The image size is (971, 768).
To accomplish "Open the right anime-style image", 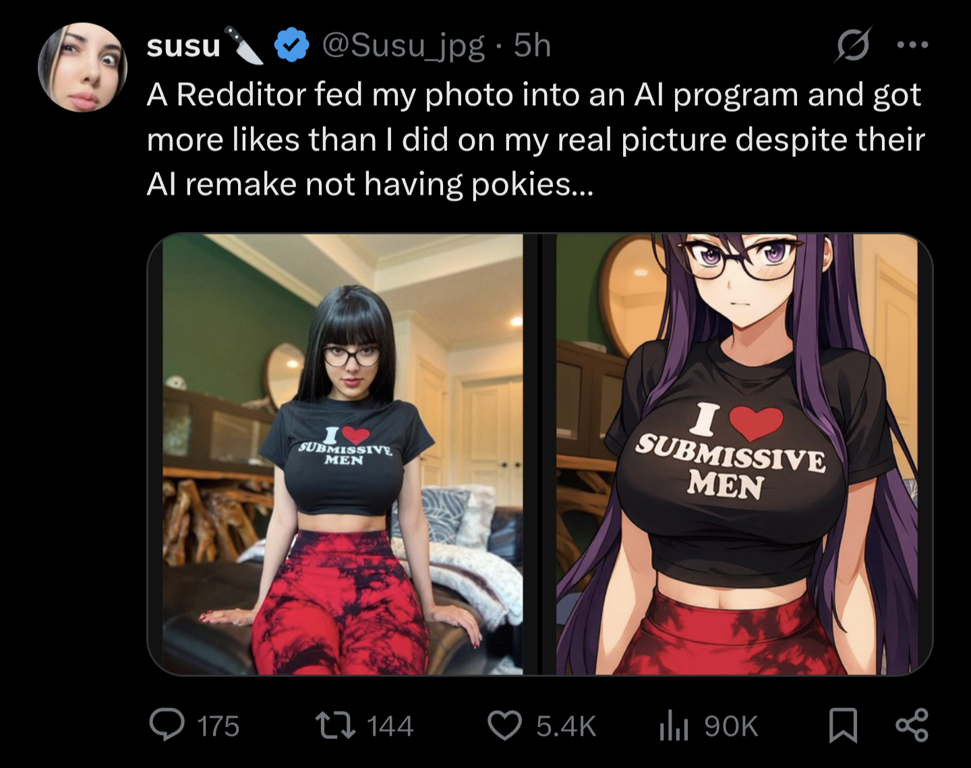I will [737, 454].
